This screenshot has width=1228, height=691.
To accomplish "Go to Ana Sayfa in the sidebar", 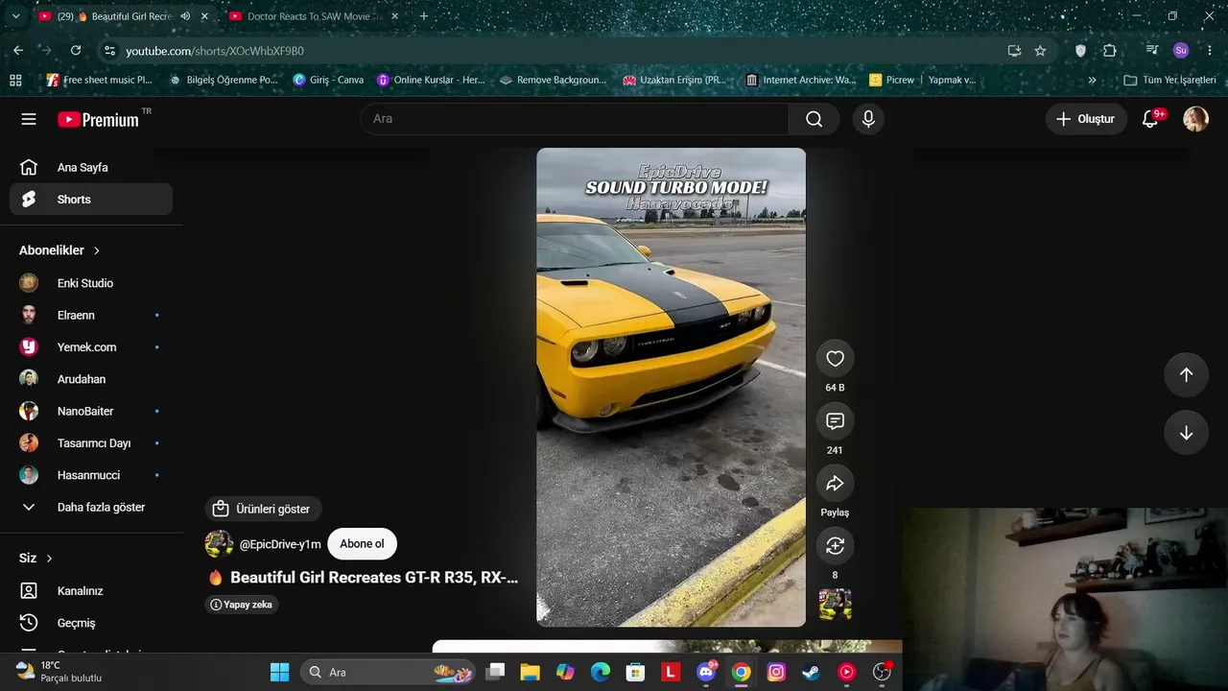I will [x=91, y=168].
